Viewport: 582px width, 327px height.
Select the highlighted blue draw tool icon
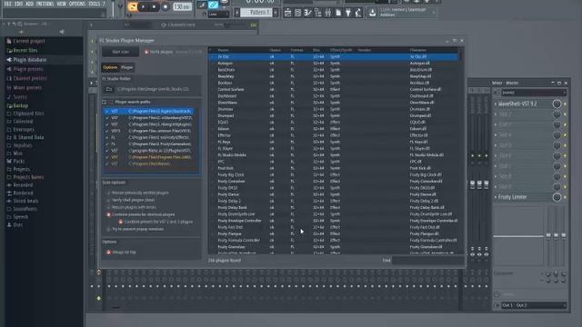[213, 5]
